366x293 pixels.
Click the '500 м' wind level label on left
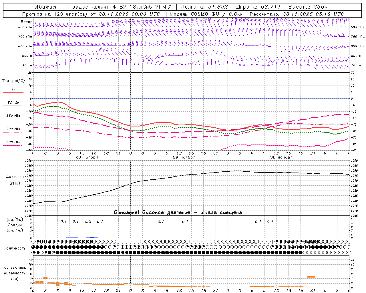tap(27, 56)
